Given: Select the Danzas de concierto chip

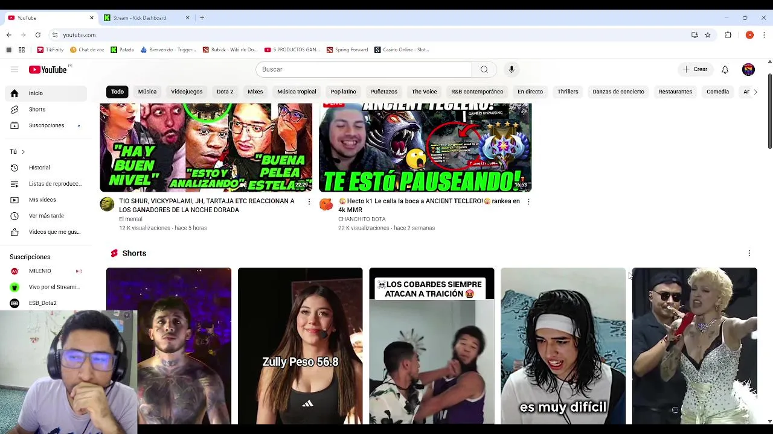Looking at the screenshot, I should (x=618, y=92).
